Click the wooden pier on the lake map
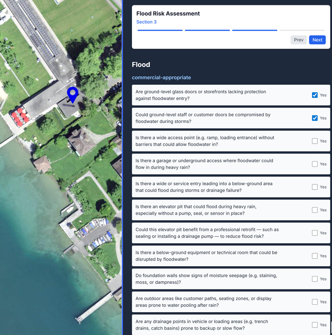Image resolution: width=332 pixels, height=335 pixels. (94, 307)
